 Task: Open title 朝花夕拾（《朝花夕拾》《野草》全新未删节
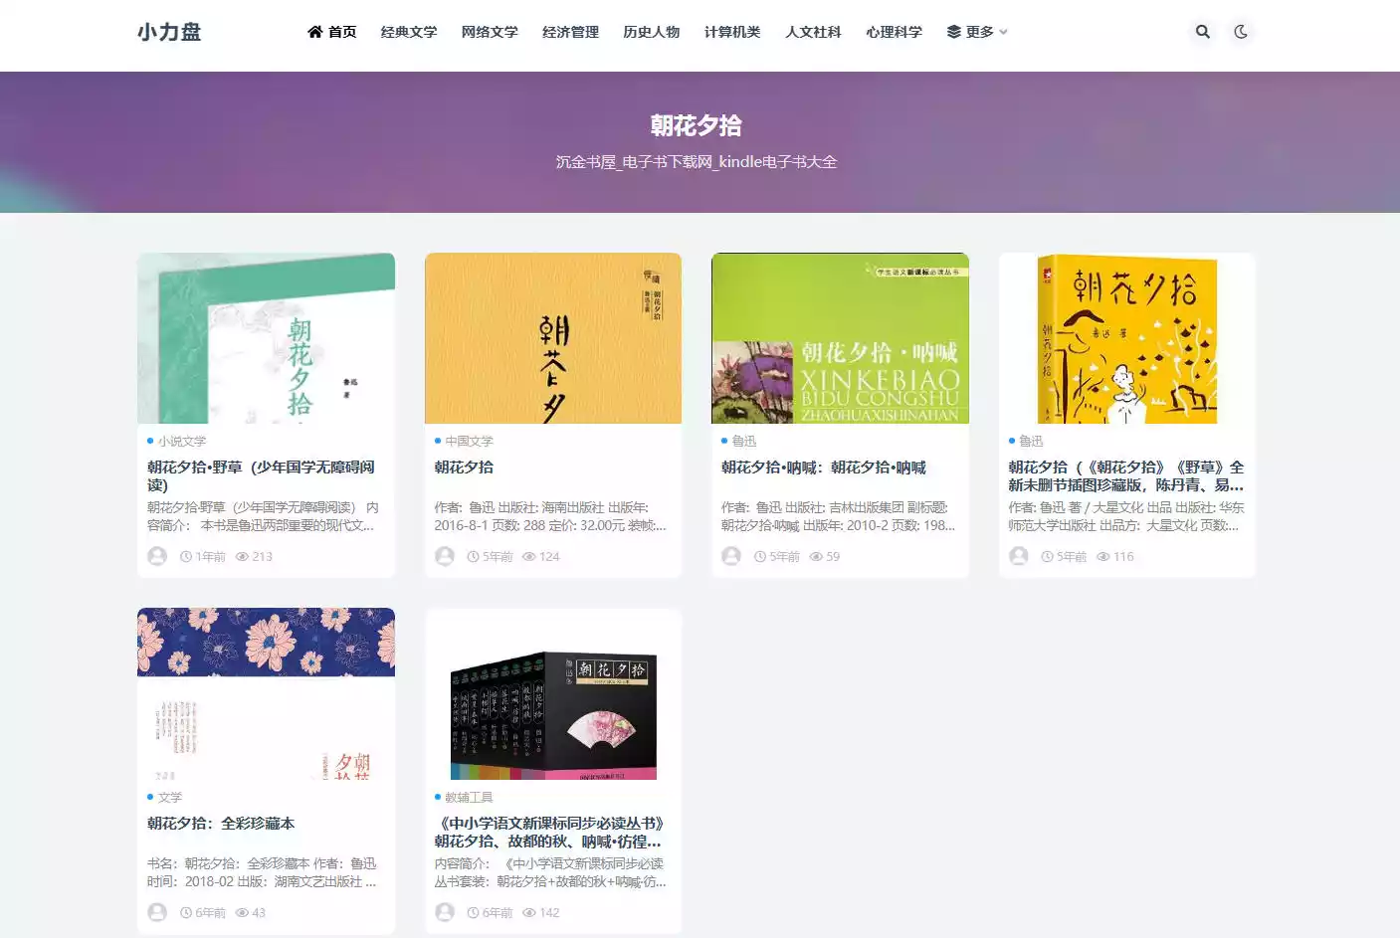click(1126, 475)
